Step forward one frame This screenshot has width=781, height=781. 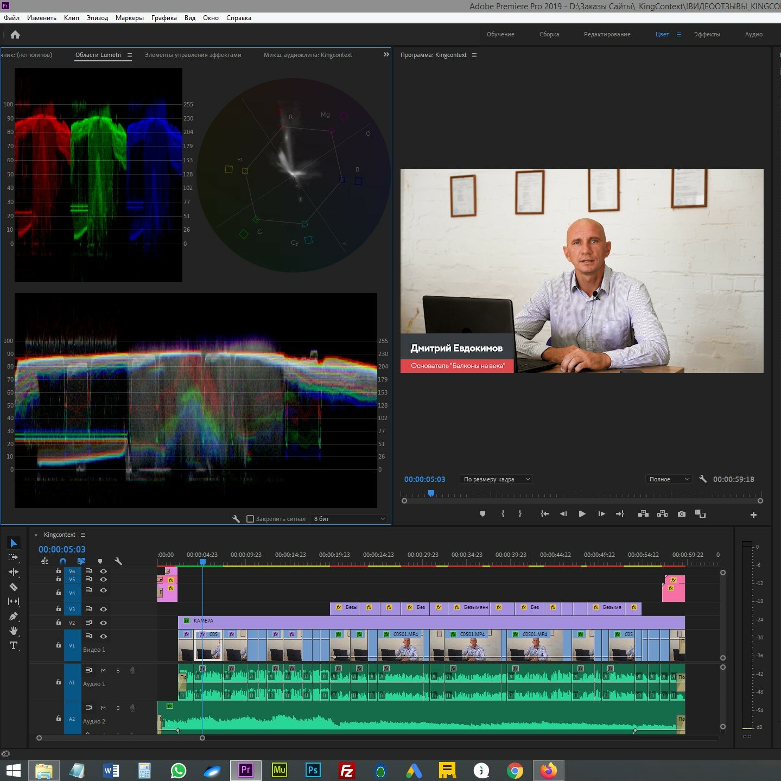pos(601,514)
